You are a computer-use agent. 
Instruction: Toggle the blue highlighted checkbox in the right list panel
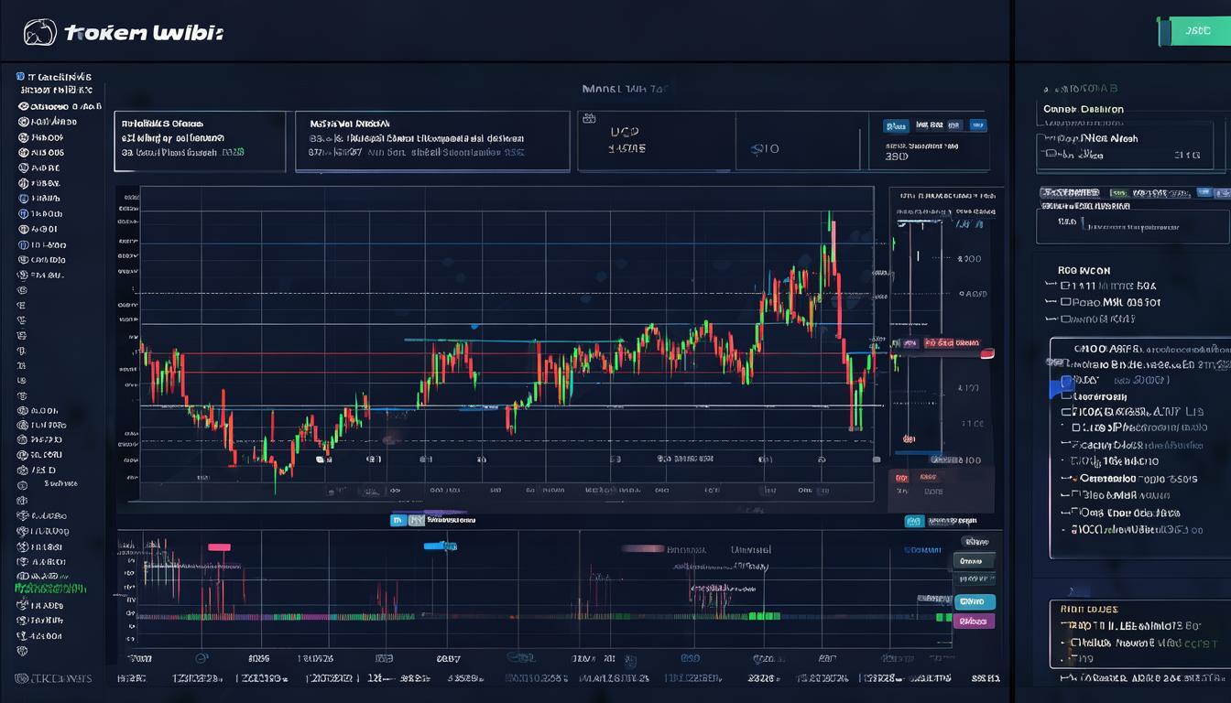click(x=1066, y=381)
